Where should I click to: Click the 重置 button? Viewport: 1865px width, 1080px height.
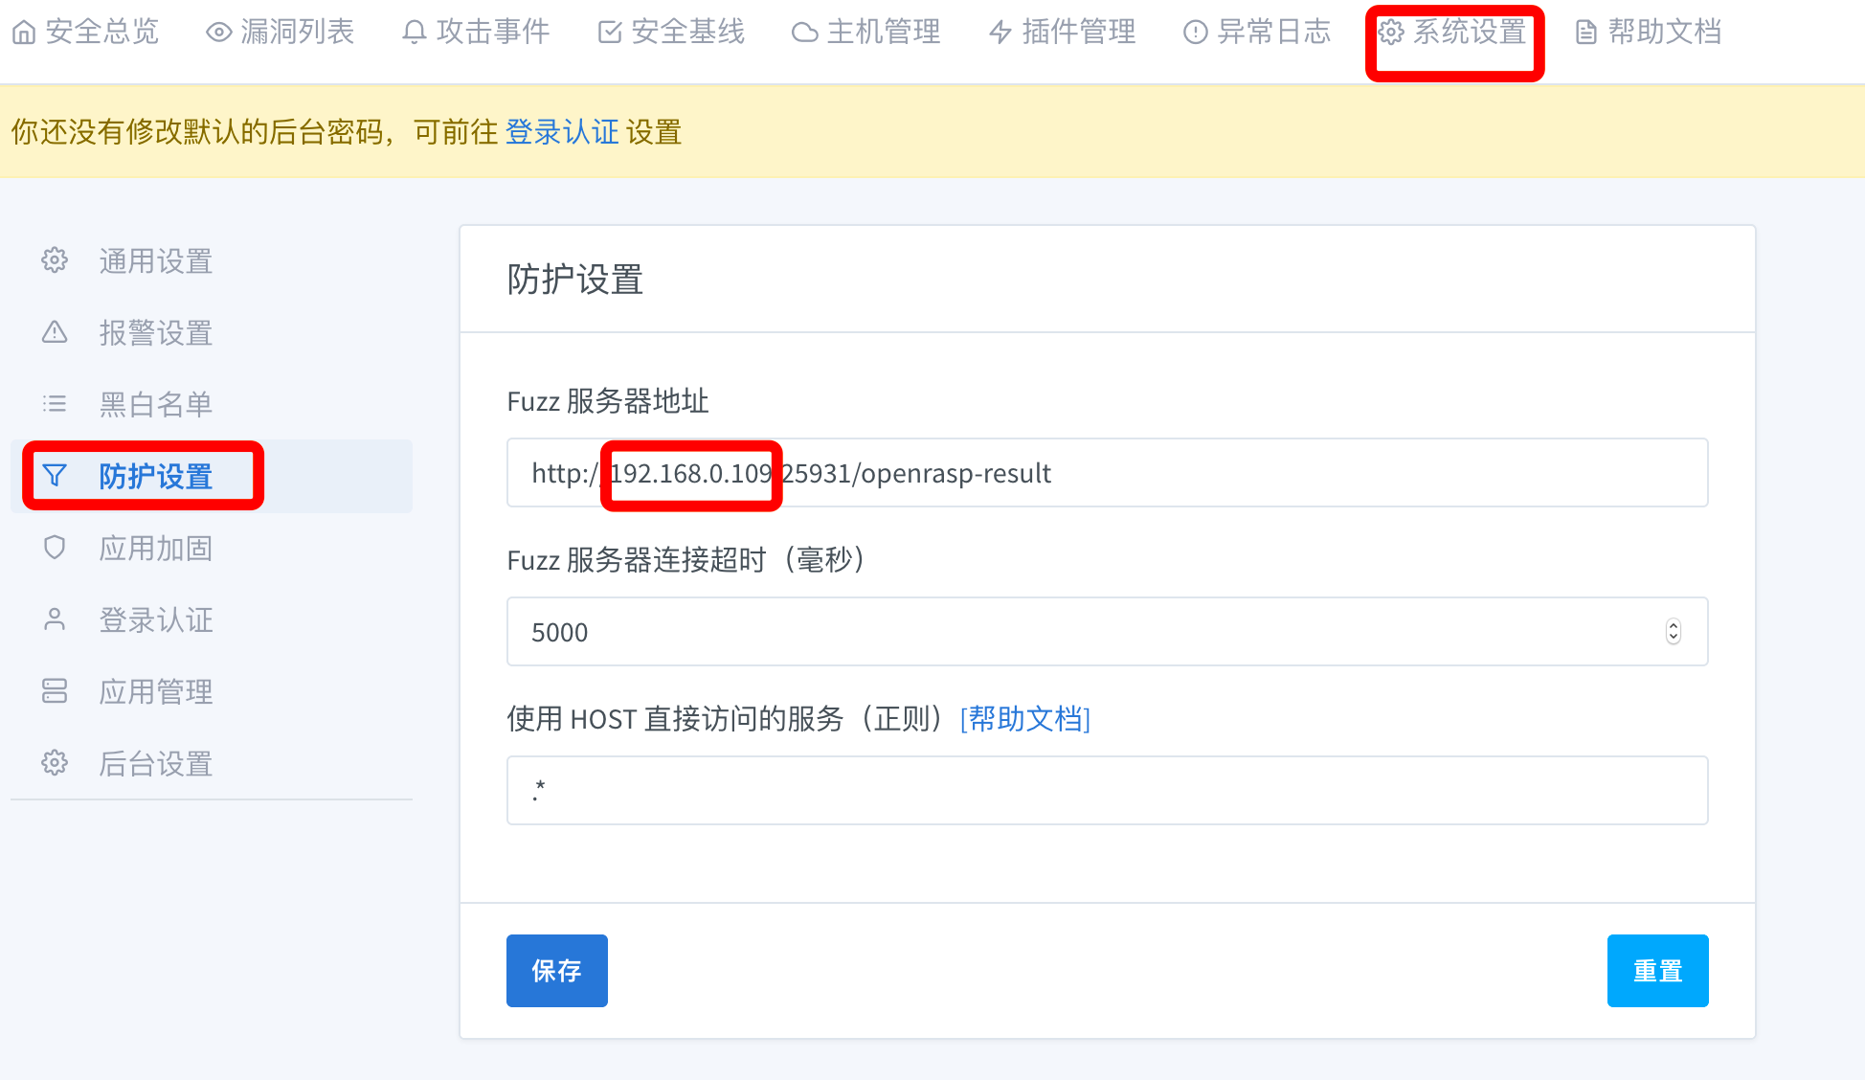pos(1657,971)
